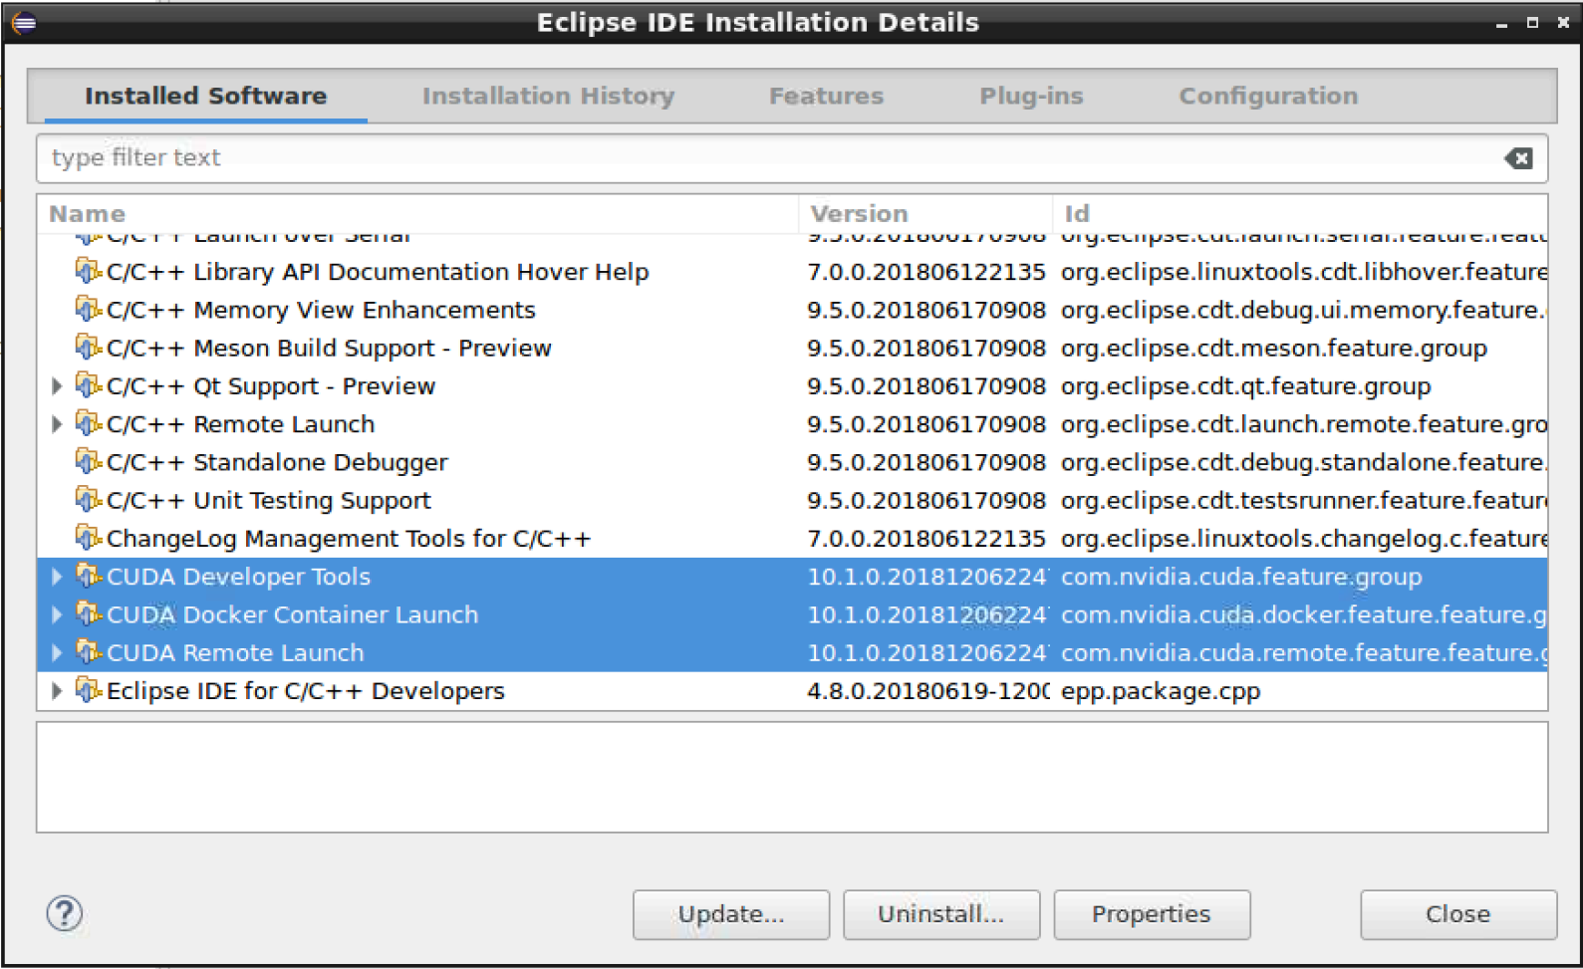Click the CUDA Developer Tools feature icon
Image resolution: width=1583 pixels, height=969 pixels.
click(x=89, y=576)
